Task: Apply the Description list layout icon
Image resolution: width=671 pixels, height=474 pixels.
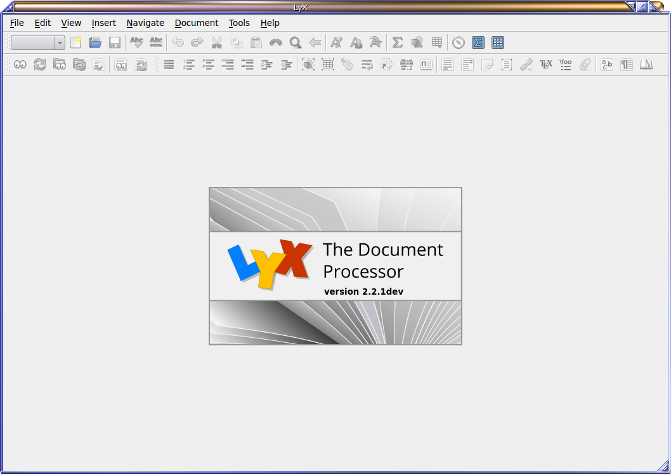Action: click(x=247, y=65)
